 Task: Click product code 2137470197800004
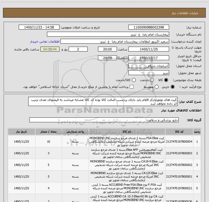point(179,142)
